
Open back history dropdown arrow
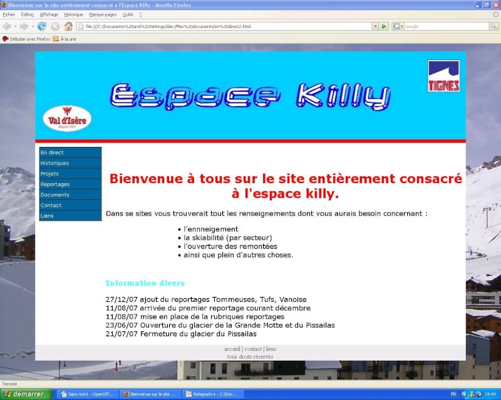pyautogui.click(x=15, y=26)
